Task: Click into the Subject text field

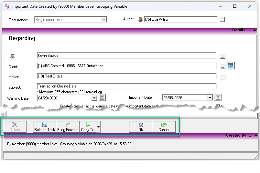Action: (127, 86)
